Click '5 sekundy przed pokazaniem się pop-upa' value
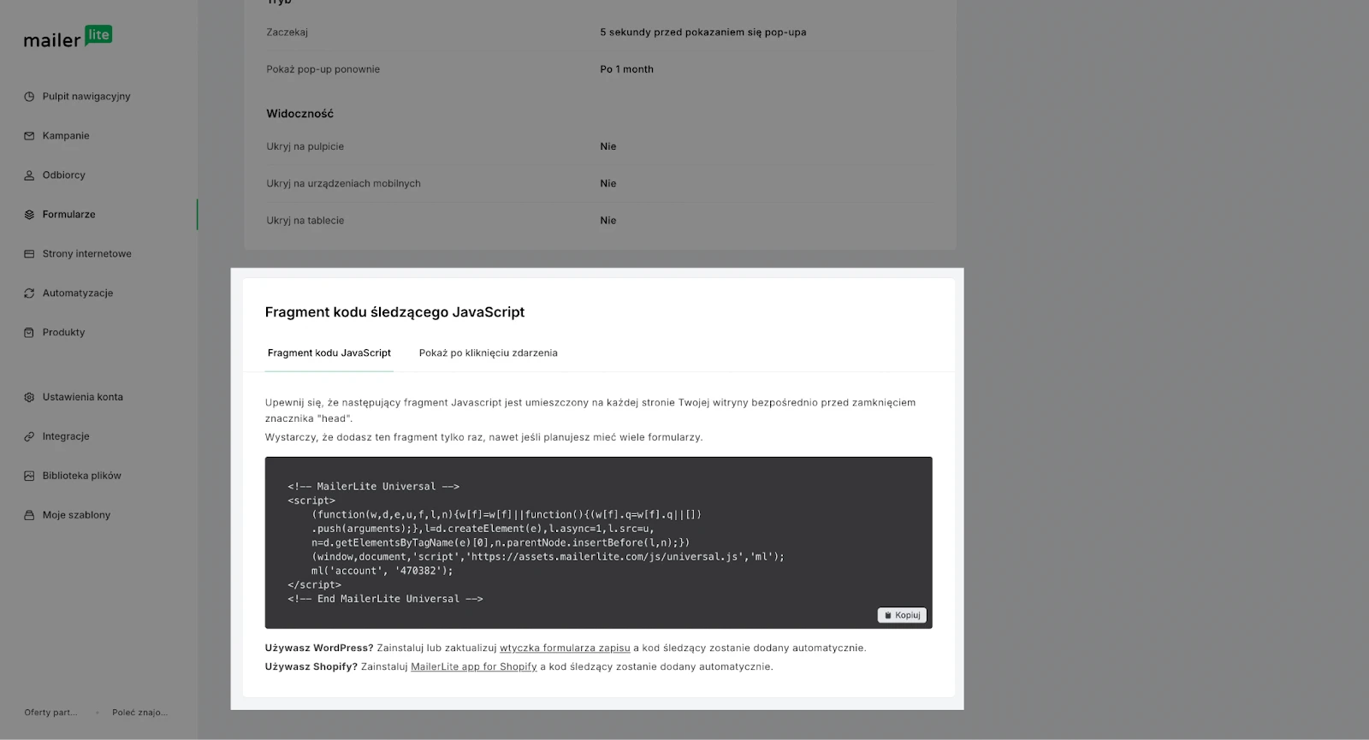 [703, 33]
